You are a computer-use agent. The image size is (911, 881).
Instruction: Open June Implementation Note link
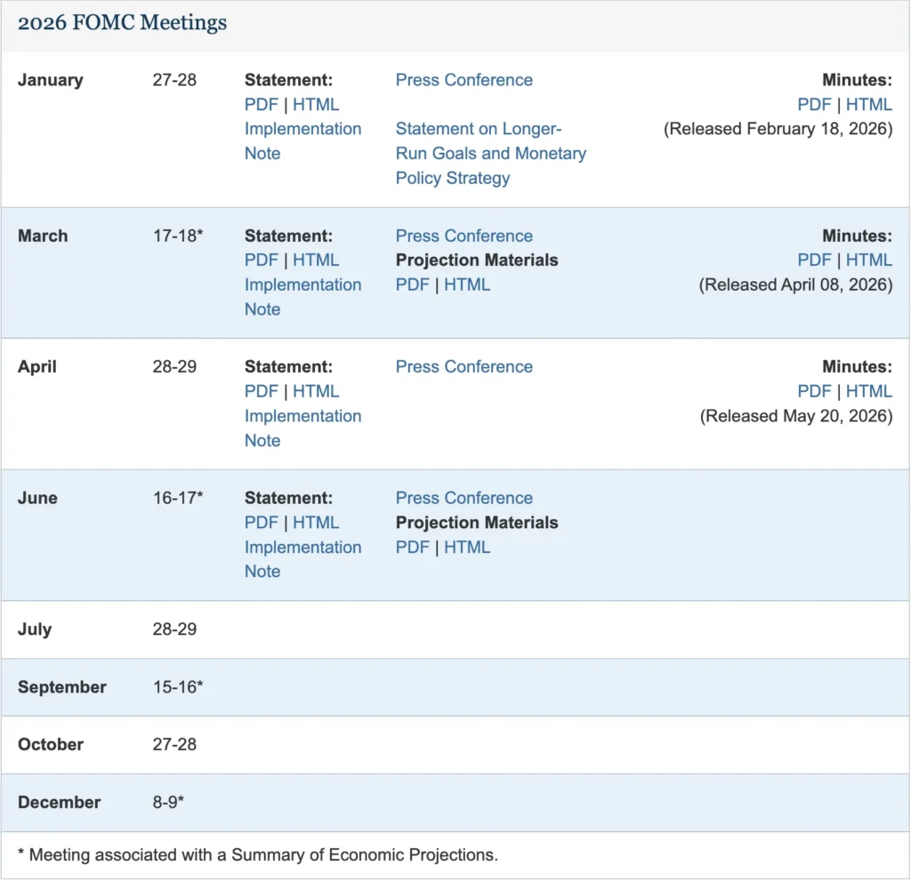(302, 559)
